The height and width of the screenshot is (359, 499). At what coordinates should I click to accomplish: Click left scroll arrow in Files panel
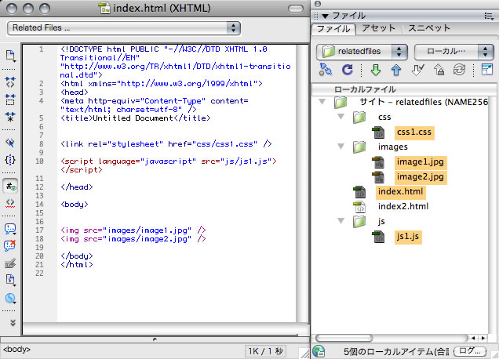[x=474, y=338]
